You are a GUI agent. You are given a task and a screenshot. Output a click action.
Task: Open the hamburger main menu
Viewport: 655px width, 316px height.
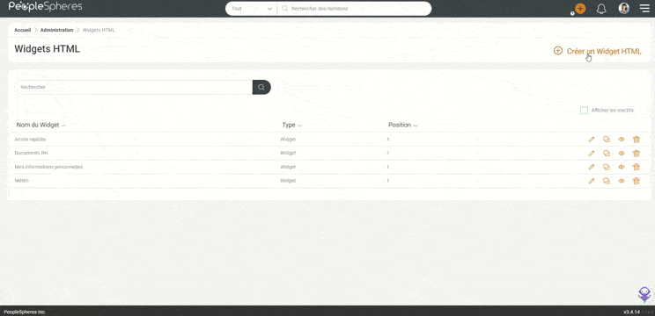644,8
